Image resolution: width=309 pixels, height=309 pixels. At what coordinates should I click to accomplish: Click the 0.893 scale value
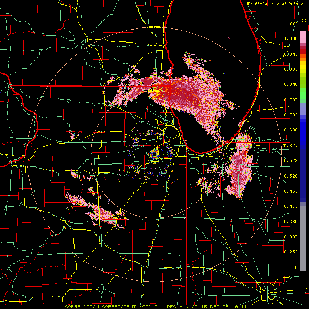pos(291,69)
